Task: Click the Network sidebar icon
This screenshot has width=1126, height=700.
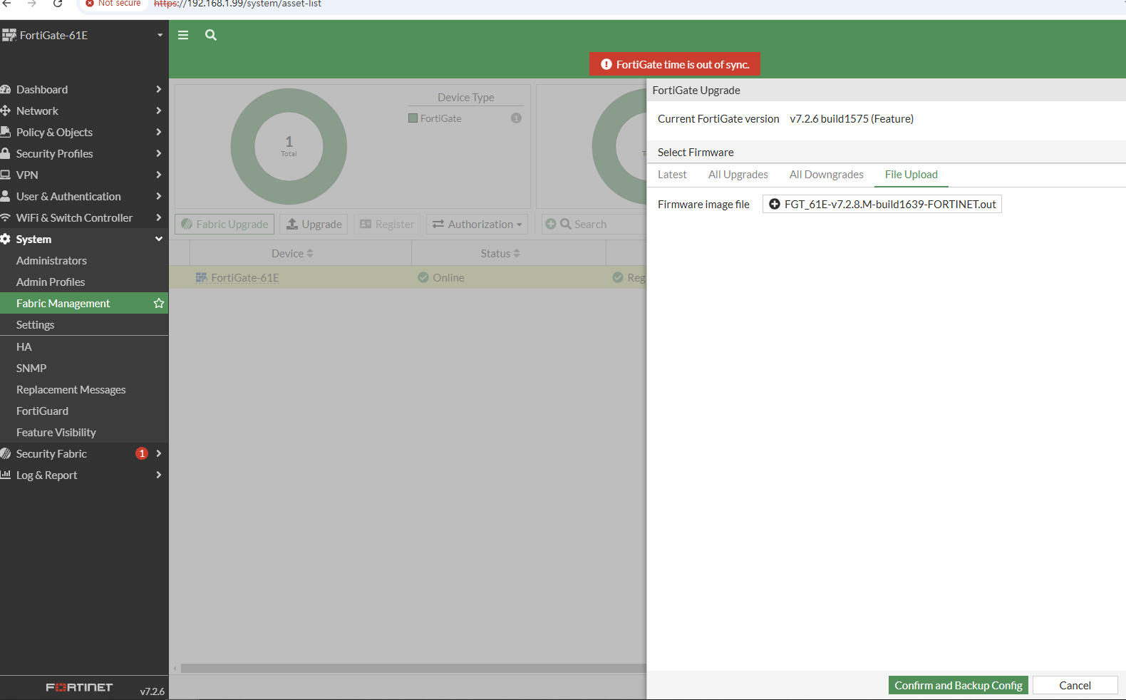Action: [x=6, y=110]
